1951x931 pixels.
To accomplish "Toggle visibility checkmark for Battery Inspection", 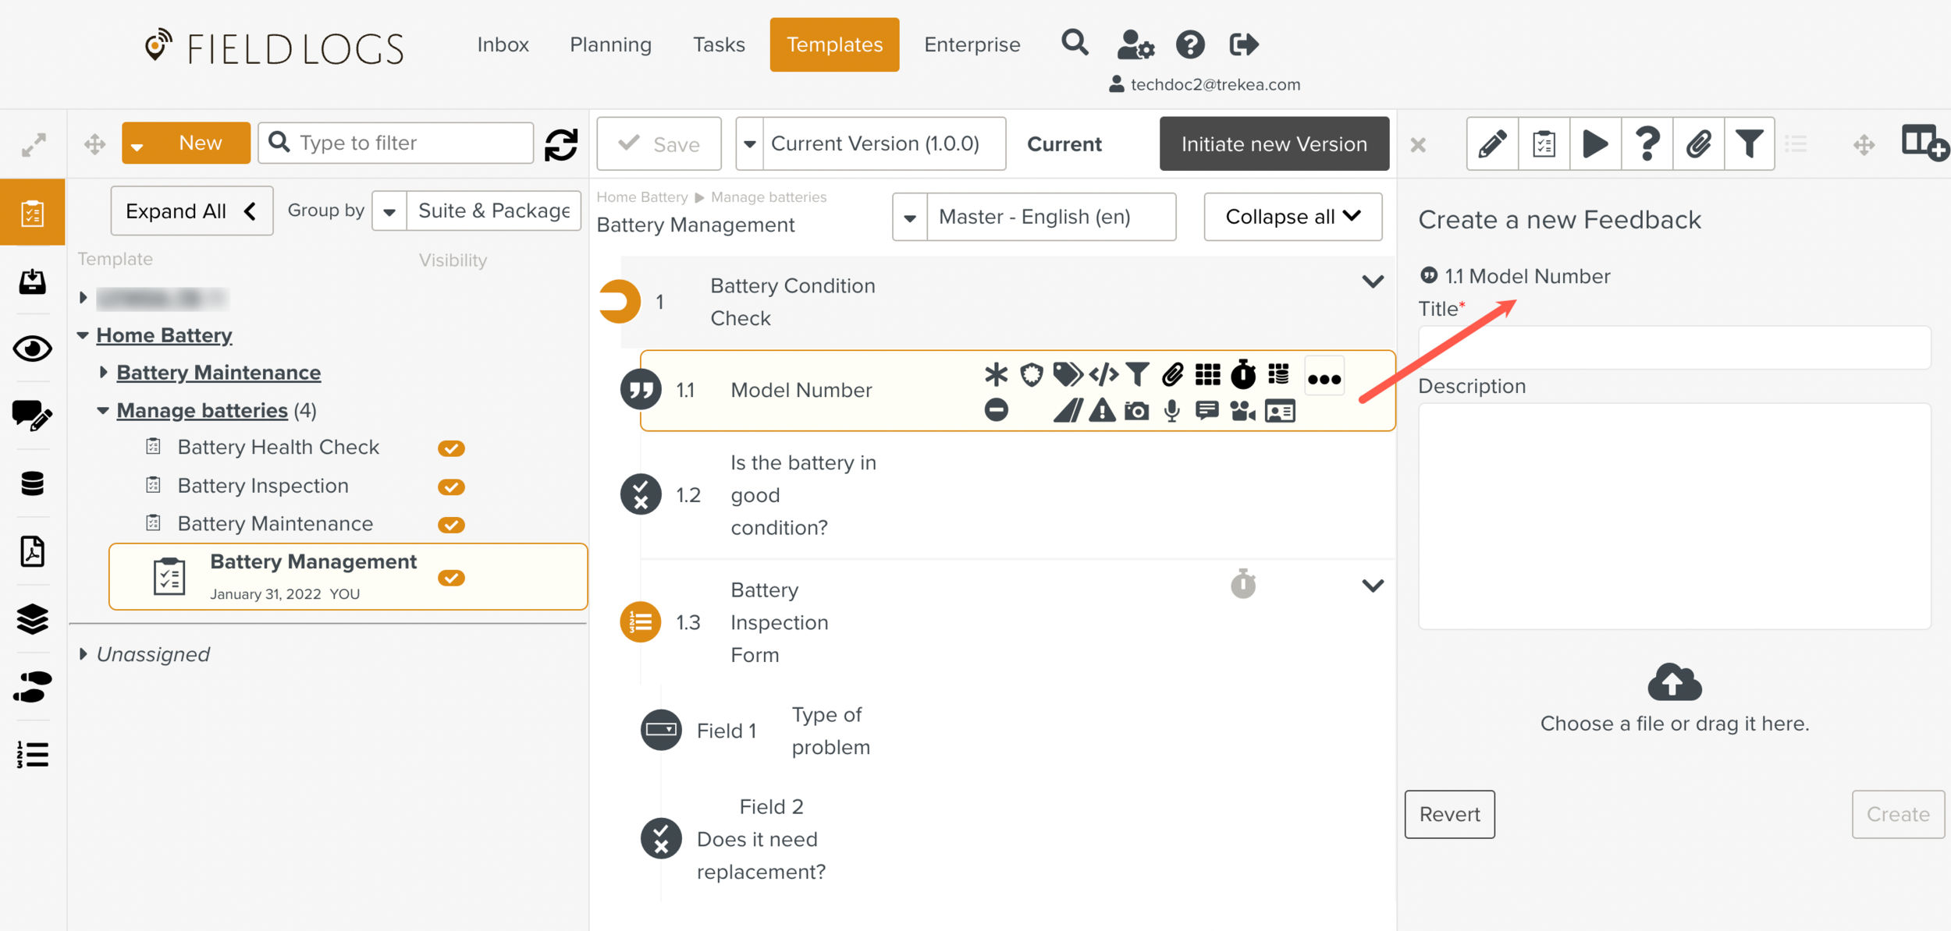I will (451, 486).
